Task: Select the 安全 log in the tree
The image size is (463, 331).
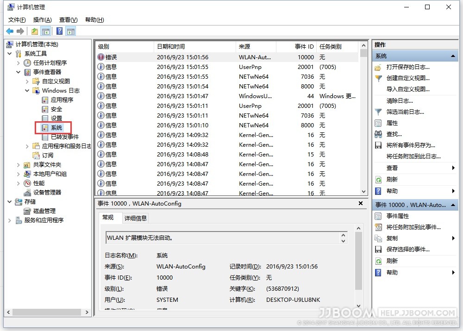Action: pyautogui.click(x=56, y=109)
